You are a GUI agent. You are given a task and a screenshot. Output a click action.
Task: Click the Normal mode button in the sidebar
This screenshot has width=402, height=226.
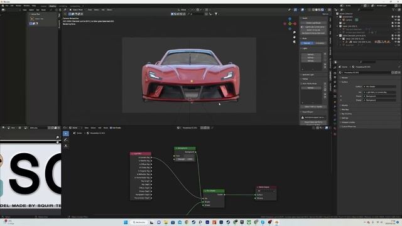307,43
